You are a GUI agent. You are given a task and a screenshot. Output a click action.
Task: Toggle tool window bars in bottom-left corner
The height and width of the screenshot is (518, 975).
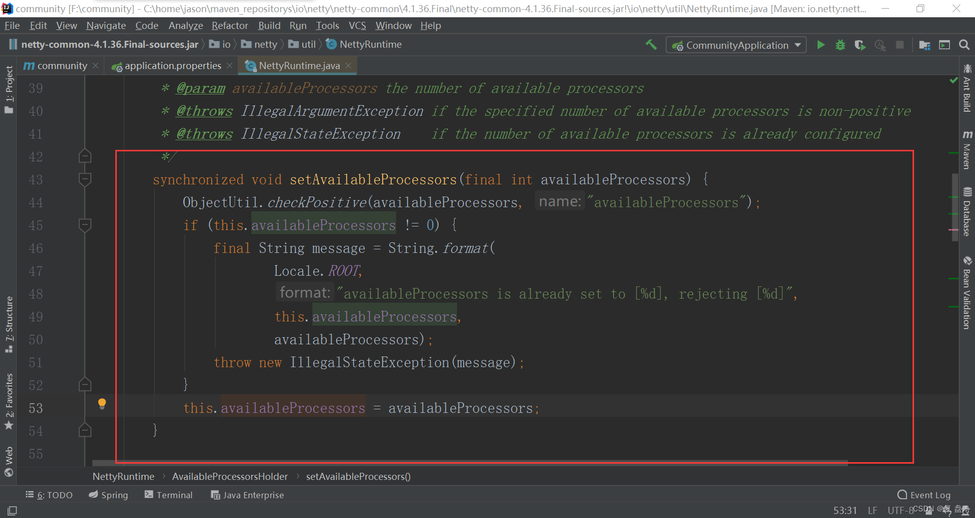[x=12, y=510]
